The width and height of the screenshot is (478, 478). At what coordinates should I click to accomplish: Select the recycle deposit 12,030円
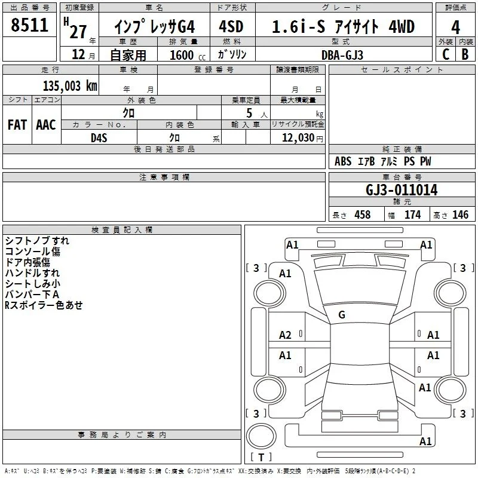coord(302,138)
